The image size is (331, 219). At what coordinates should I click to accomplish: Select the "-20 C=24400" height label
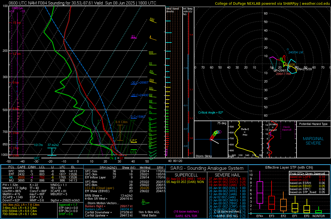[x=139, y=95]
